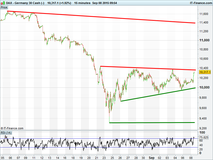The height and width of the screenshot is (160, 213).
Task: Select the RSI (14) indicator label
Action: pos(6,133)
